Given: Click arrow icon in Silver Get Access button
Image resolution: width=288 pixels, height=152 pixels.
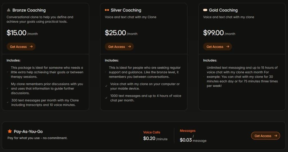Looking at the screenshot, I should point(129,47).
